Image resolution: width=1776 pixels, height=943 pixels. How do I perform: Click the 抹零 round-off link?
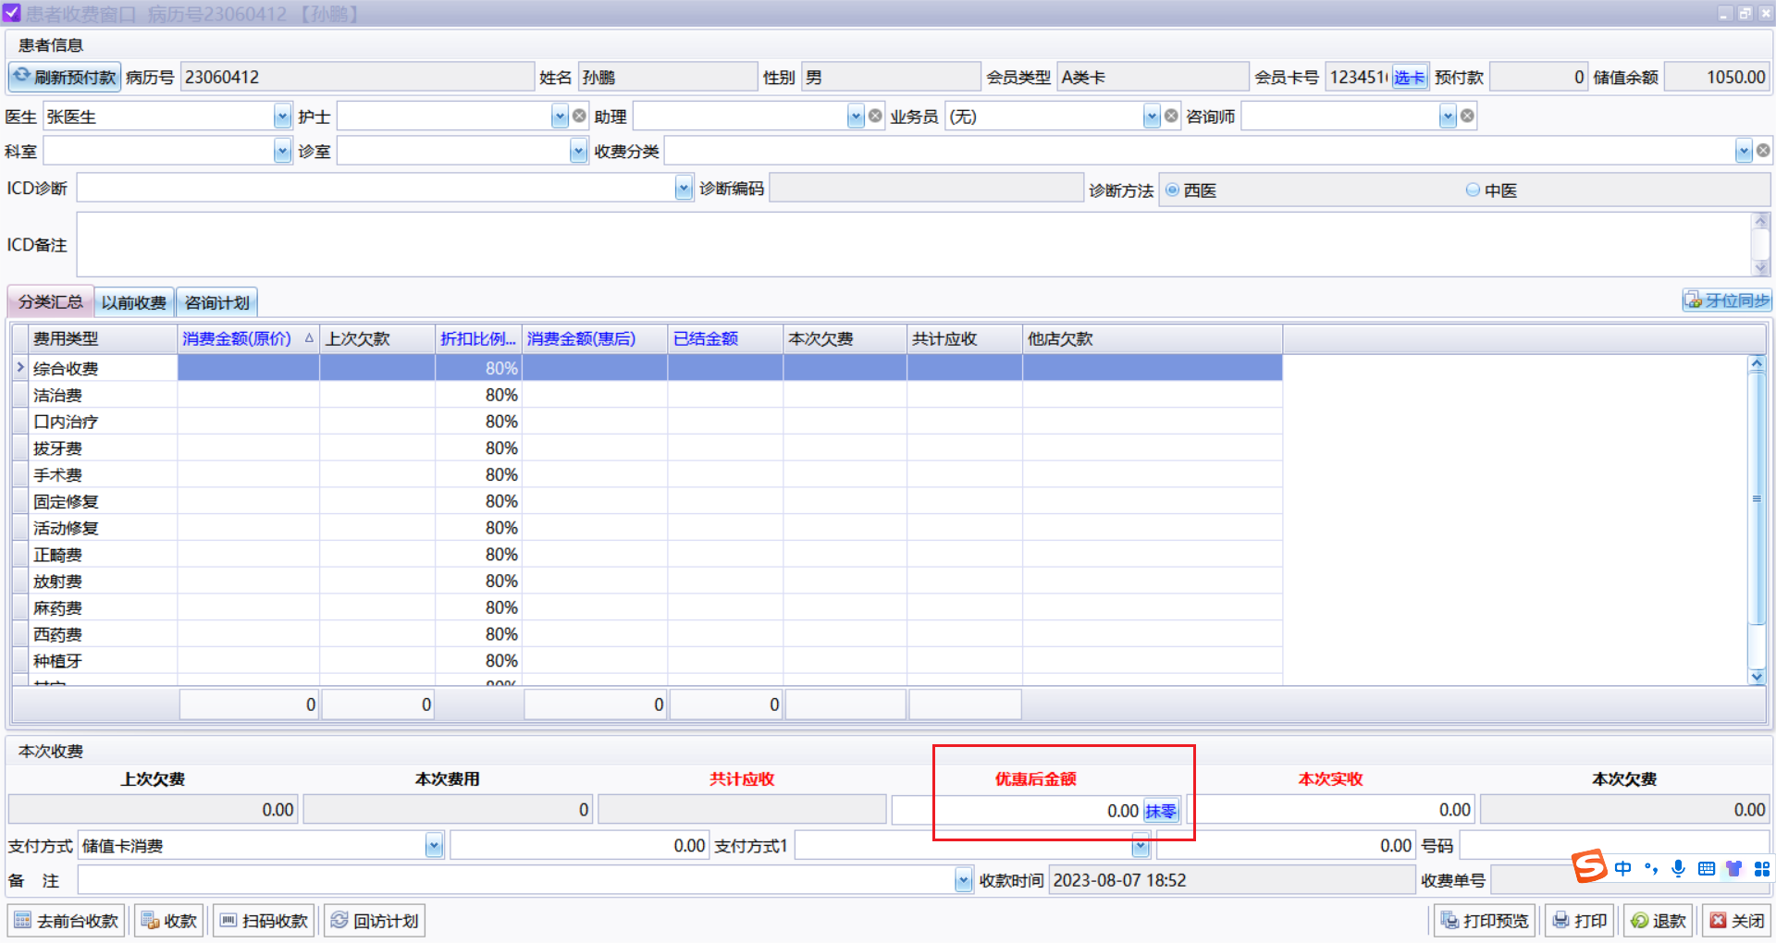click(1161, 811)
